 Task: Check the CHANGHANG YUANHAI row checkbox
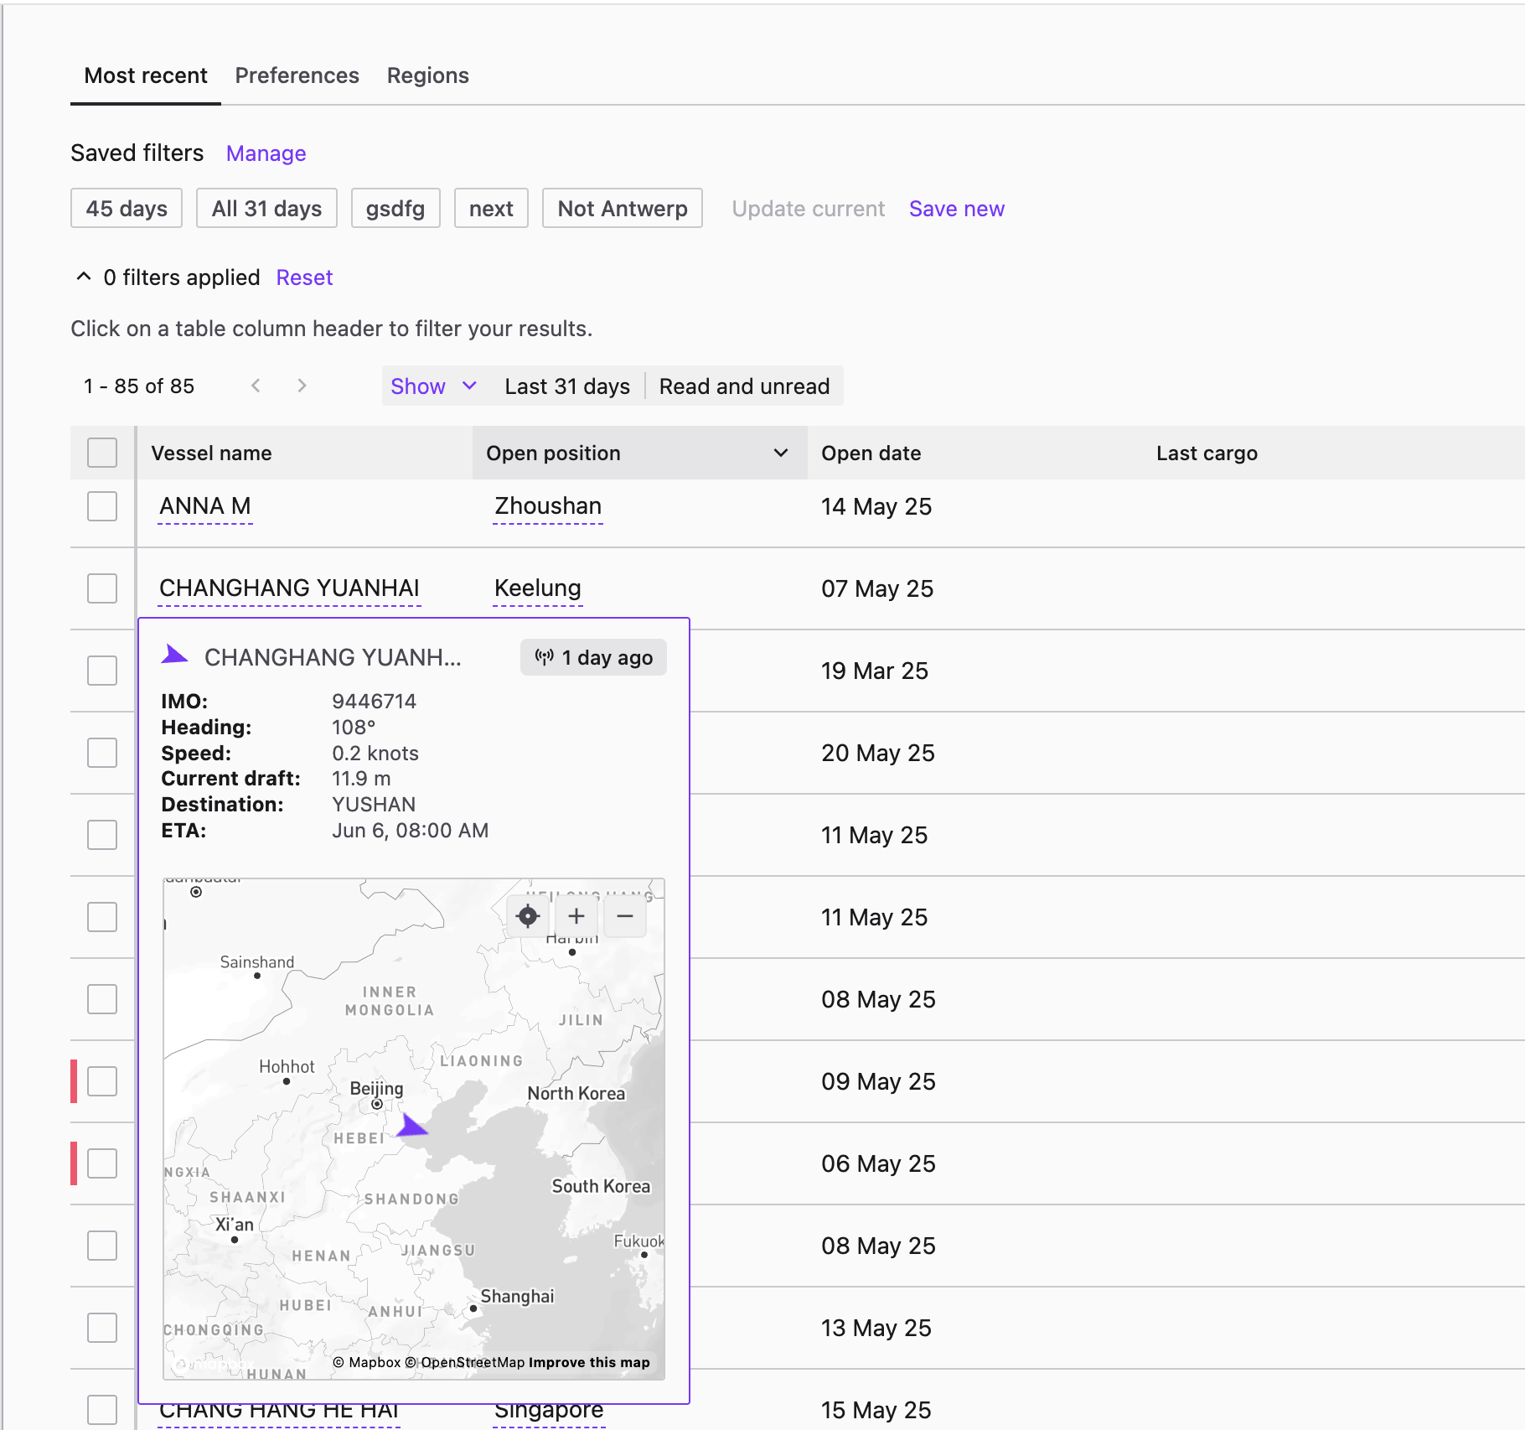pos(102,588)
